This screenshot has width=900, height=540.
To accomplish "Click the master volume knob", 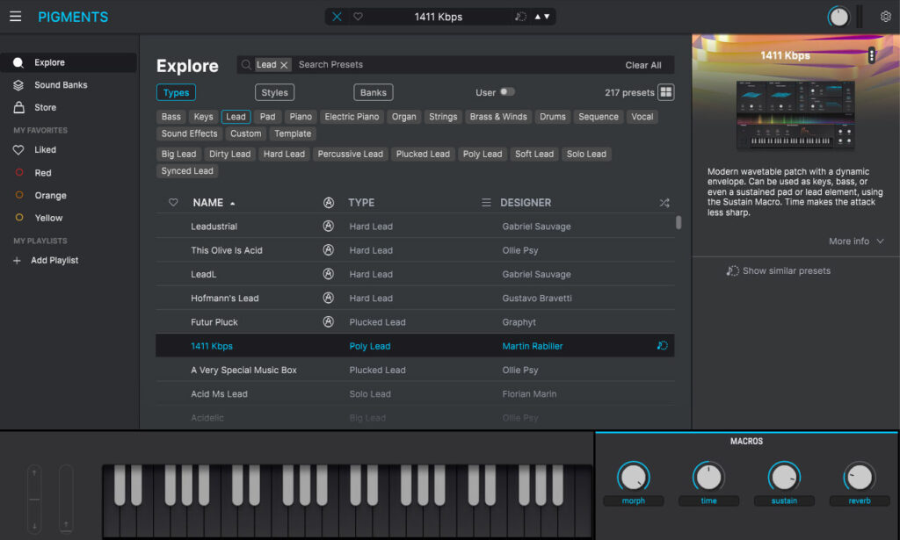I will pos(838,17).
